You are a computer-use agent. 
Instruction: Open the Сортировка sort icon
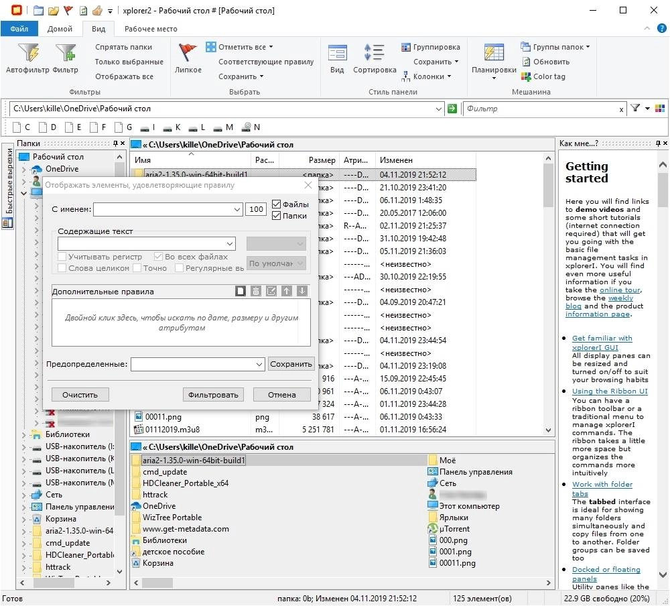375,52
